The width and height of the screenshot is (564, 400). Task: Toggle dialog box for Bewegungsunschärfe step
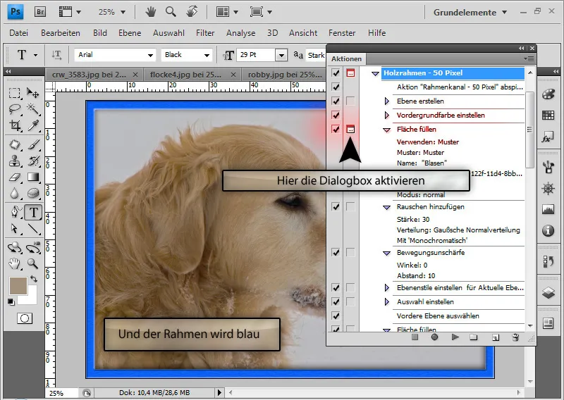click(x=350, y=252)
